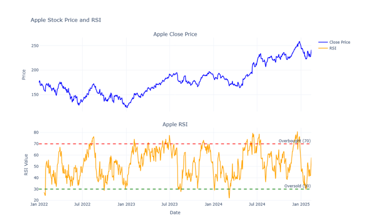This screenshot has height=223, width=375.
Task: Click the orange RSI legend line swatch
Action: [322, 48]
